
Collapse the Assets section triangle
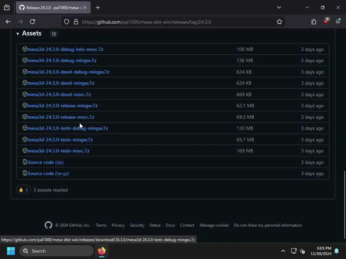(x=18, y=34)
